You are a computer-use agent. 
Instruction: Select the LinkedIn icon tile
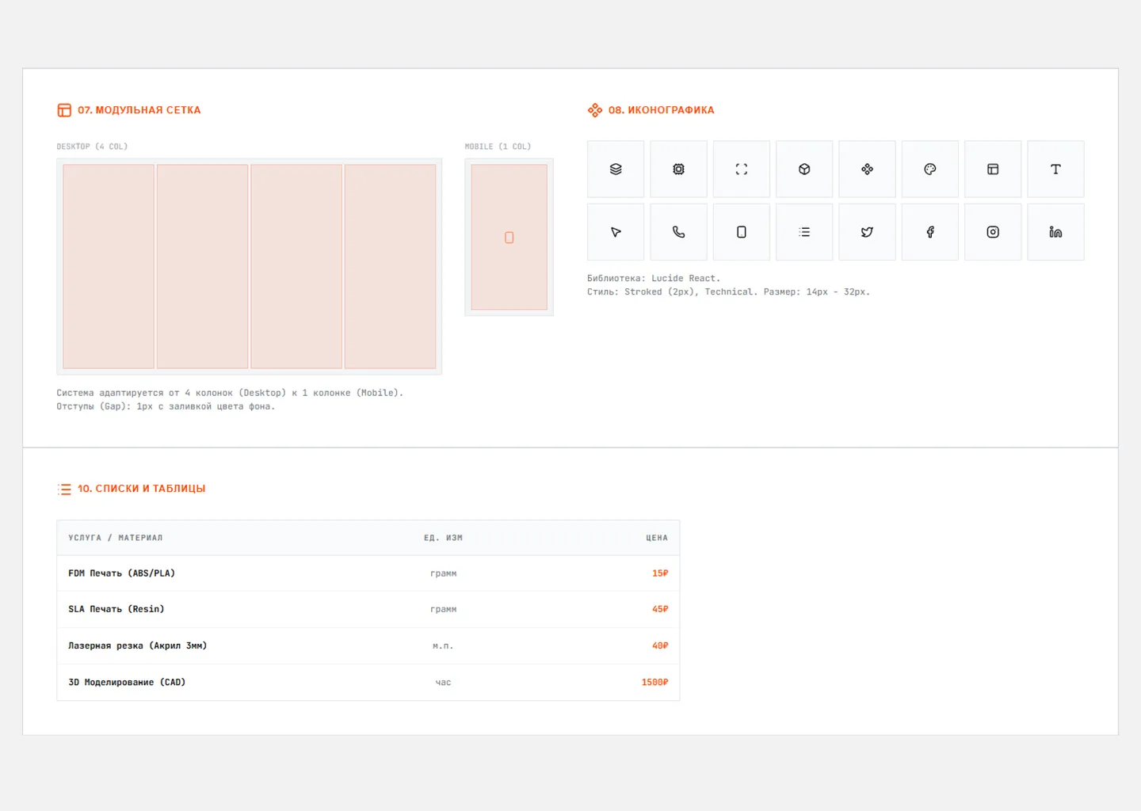pos(1055,232)
